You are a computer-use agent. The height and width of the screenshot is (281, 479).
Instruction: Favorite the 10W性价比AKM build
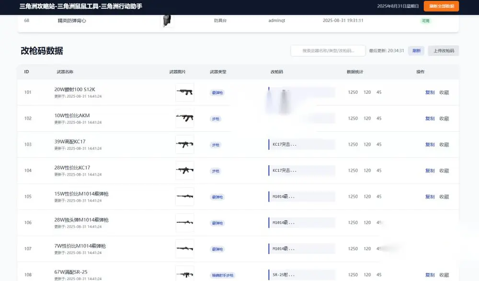(444, 119)
